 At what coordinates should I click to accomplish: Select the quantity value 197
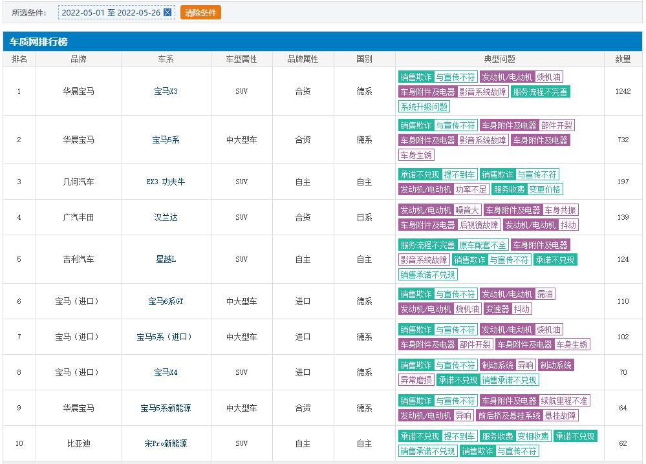[x=623, y=182]
